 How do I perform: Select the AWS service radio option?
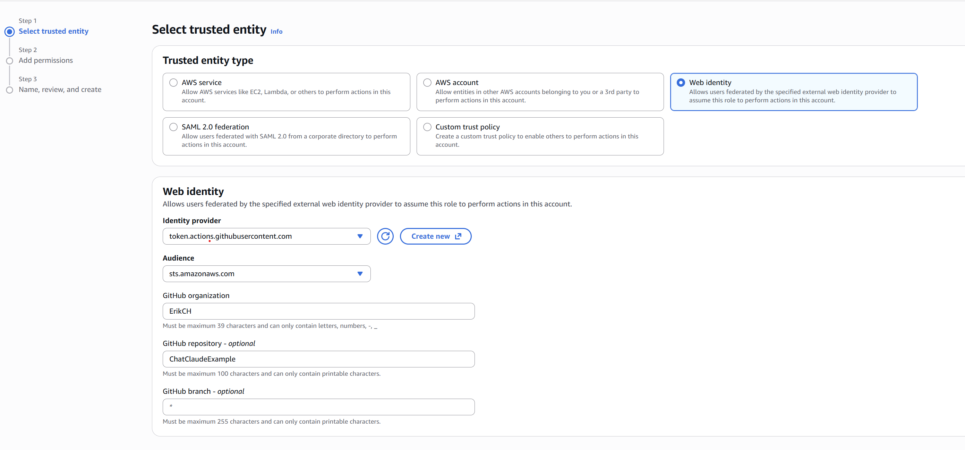(x=173, y=83)
